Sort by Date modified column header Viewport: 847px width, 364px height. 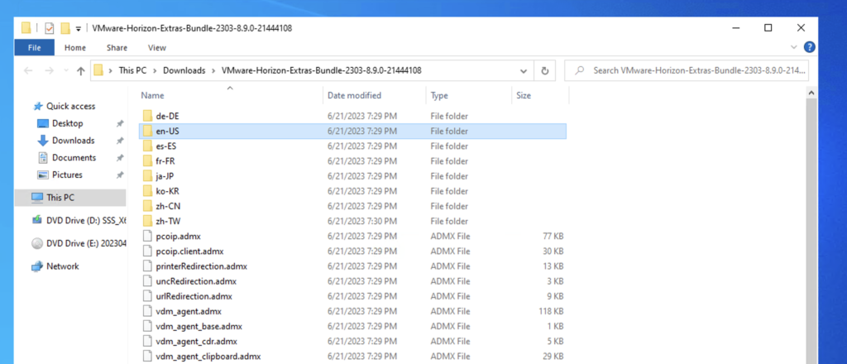click(354, 96)
